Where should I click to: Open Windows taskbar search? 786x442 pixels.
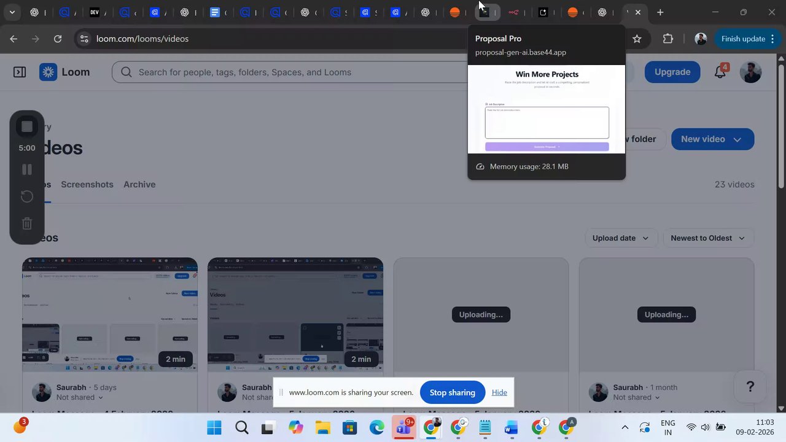pos(241,428)
